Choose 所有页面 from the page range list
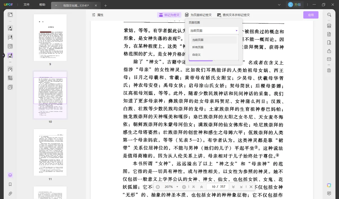Viewport: 339px width, 199px height. (x=214, y=47)
